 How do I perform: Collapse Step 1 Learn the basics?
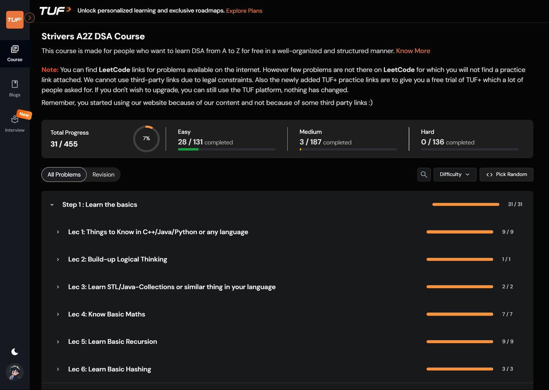52,205
